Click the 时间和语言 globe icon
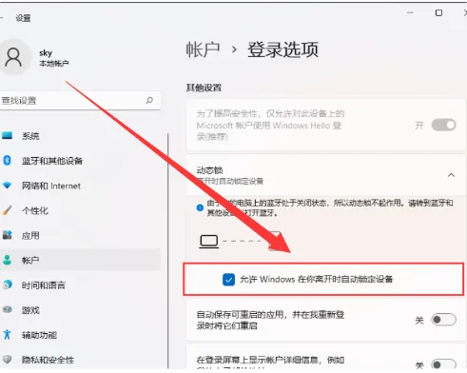This screenshot has width=467, height=373. tap(7, 285)
